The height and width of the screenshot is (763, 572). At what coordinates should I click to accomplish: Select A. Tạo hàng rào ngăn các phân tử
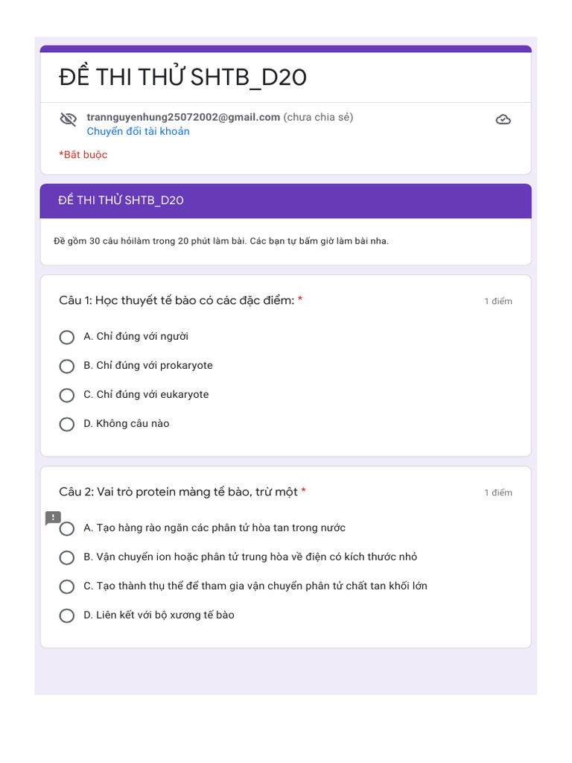[x=67, y=529]
